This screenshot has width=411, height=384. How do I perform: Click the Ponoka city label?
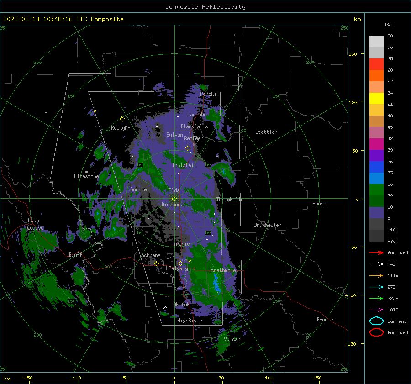[208, 94]
